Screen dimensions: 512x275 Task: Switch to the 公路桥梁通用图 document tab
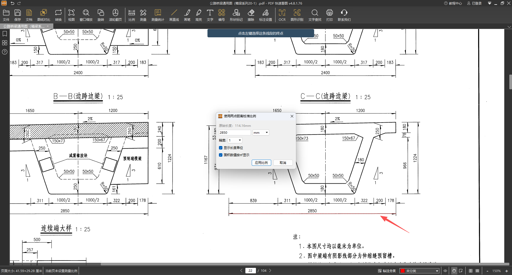(x=24, y=26)
